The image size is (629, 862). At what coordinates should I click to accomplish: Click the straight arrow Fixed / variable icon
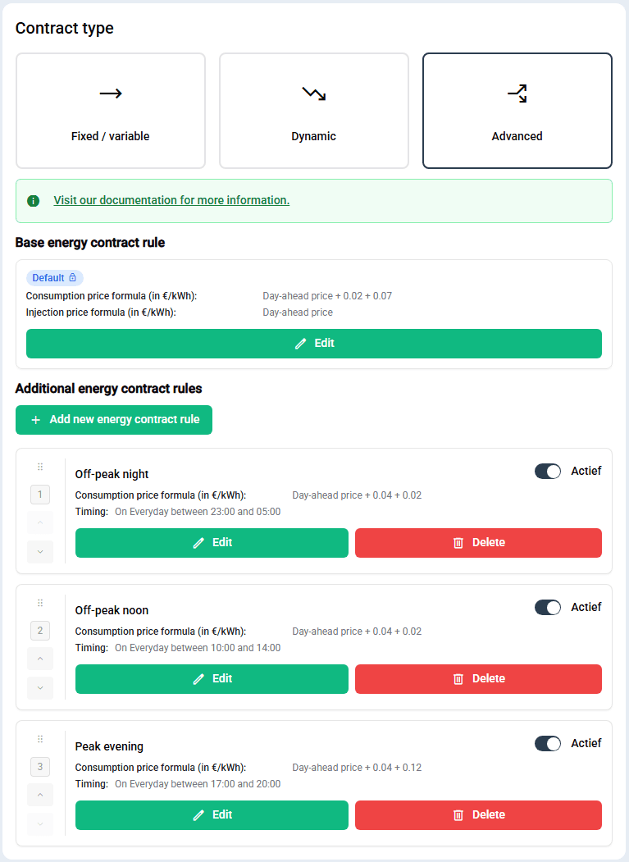click(111, 93)
